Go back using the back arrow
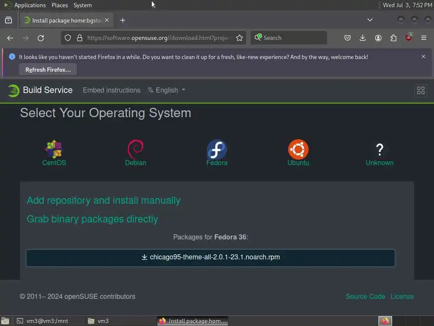Viewport: 434px width, 326px height. (x=10, y=38)
